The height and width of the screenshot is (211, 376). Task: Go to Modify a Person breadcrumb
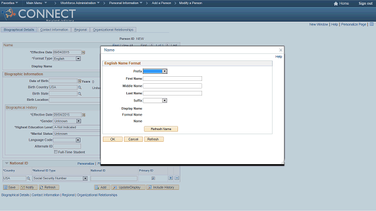[x=190, y=3]
